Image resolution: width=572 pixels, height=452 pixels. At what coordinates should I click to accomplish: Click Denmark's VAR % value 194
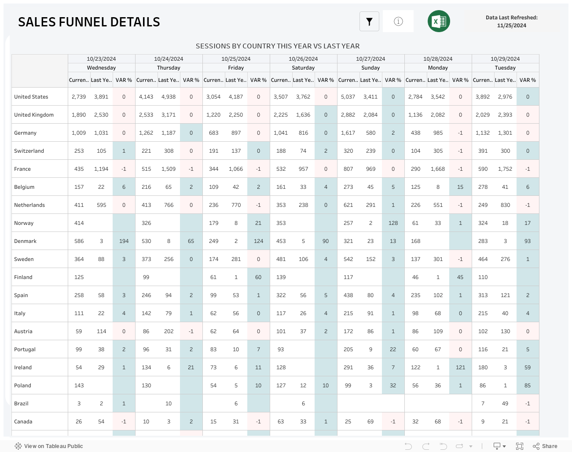click(x=124, y=241)
